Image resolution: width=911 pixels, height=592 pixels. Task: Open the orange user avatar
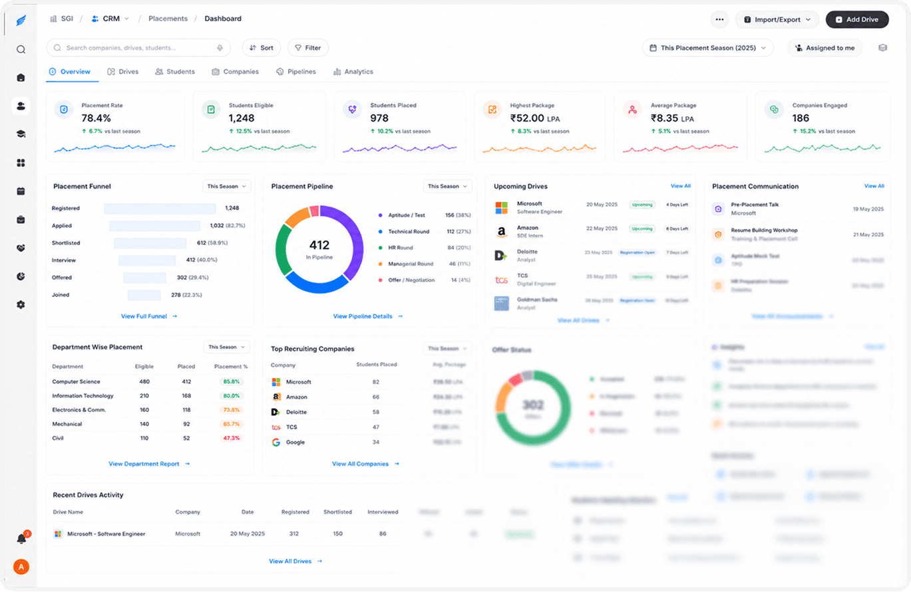point(21,567)
